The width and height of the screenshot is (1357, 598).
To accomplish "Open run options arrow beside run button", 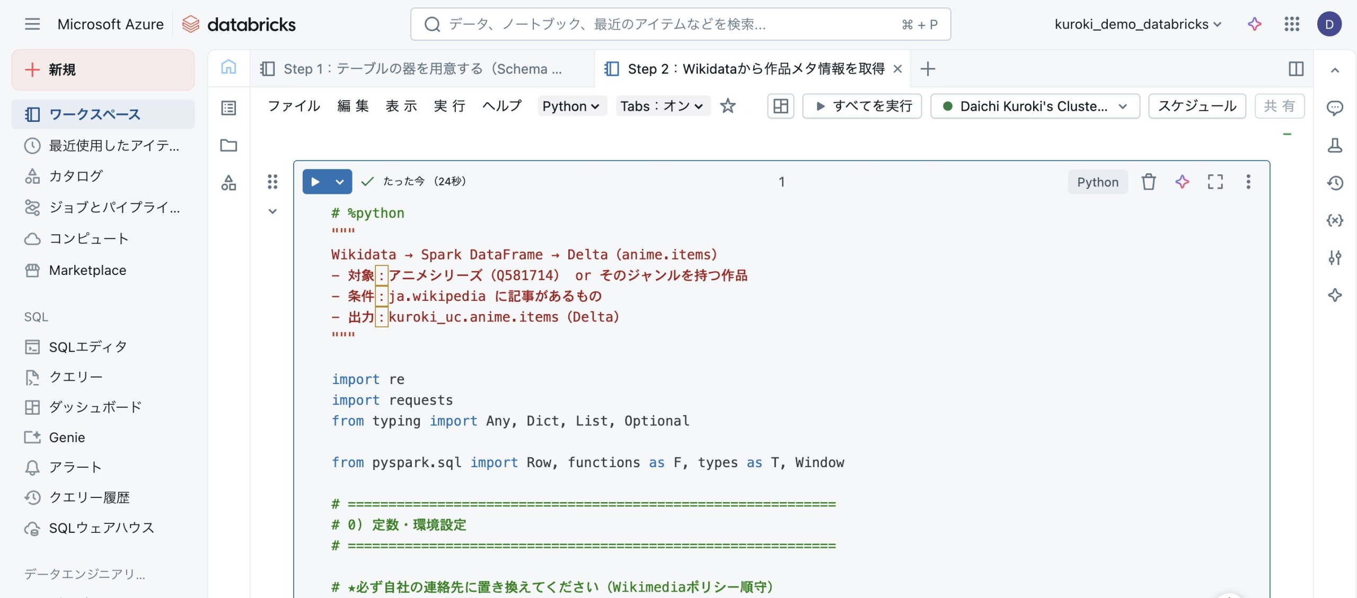I will pos(340,182).
